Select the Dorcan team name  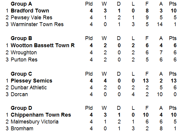(19, 94)
